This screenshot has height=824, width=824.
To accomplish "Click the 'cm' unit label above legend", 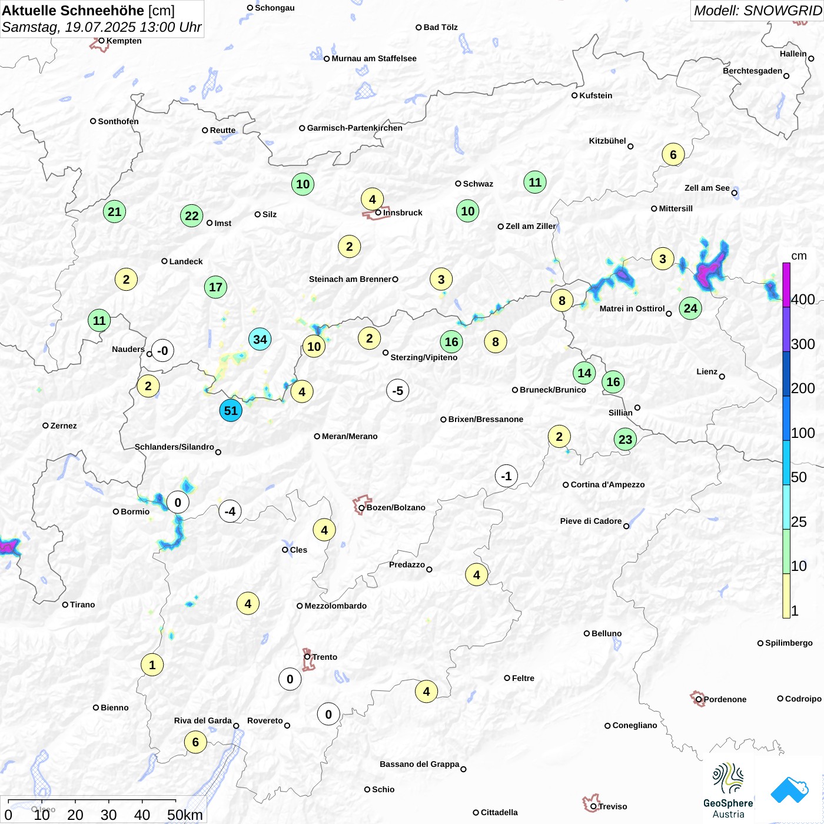I will pyautogui.click(x=799, y=255).
